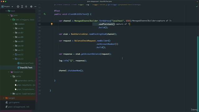Screen dimensions: 199x112
Task: Click the yellow light bulb intention icon
Action: click(52, 24)
